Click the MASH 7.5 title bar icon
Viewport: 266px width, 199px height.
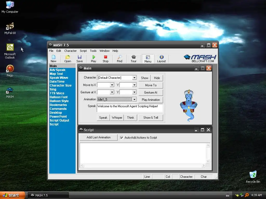coord(50,45)
